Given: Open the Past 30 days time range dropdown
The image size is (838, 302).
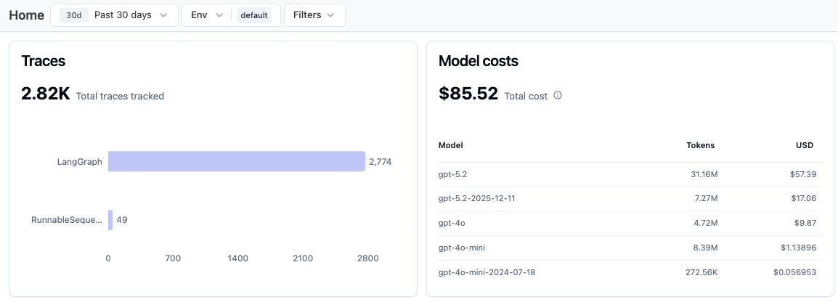Looking at the screenshot, I should 114,15.
